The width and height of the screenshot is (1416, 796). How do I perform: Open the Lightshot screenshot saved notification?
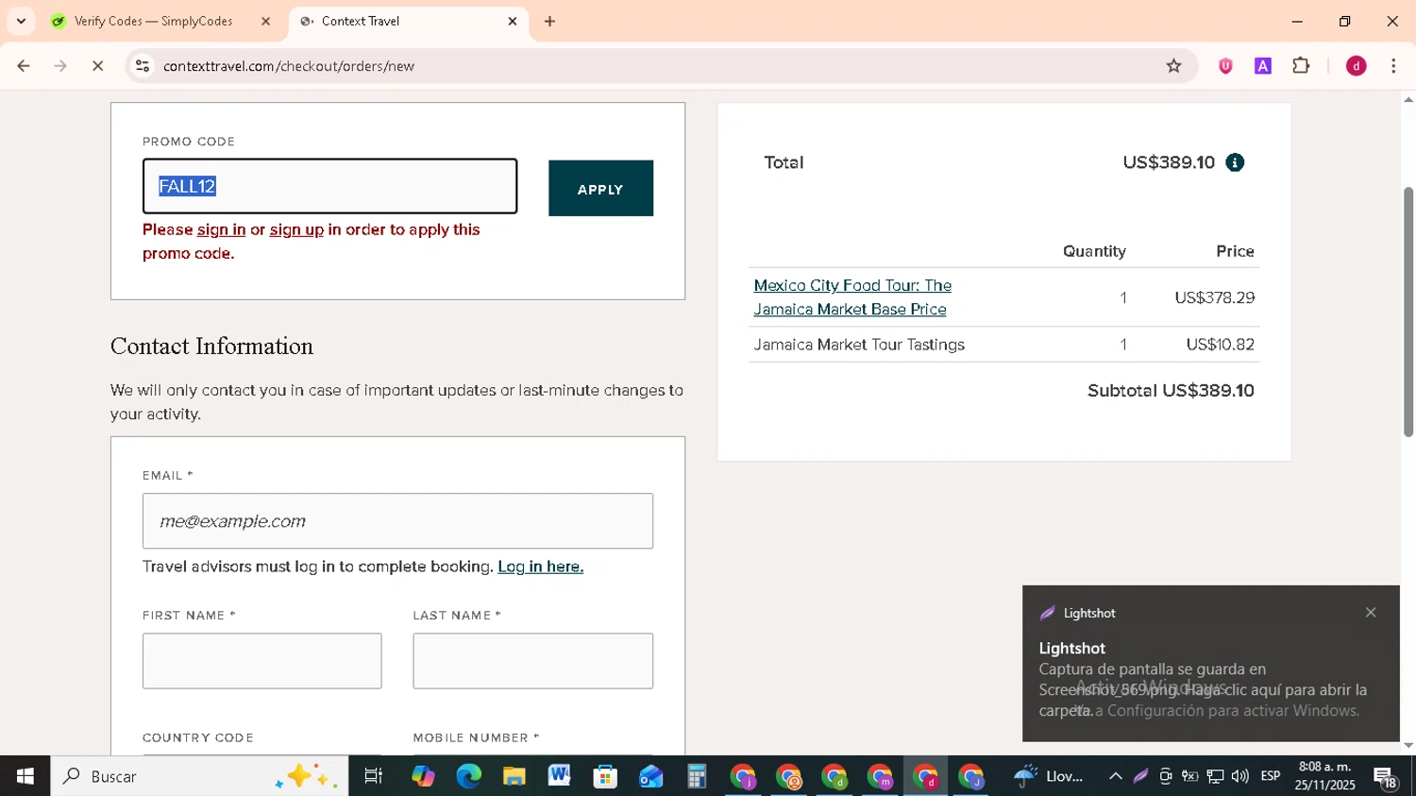(1210, 664)
